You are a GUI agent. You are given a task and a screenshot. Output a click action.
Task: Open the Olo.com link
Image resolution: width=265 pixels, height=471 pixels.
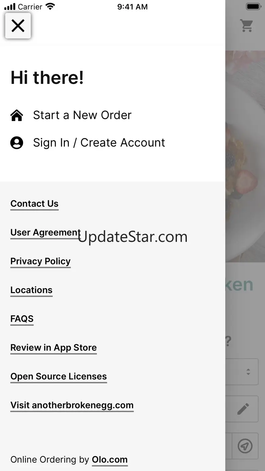(x=110, y=460)
